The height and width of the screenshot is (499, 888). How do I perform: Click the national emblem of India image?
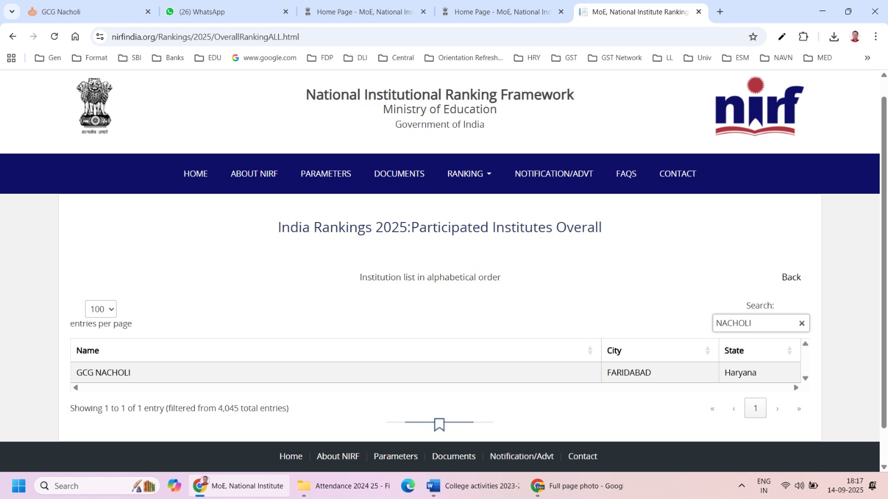(94, 106)
